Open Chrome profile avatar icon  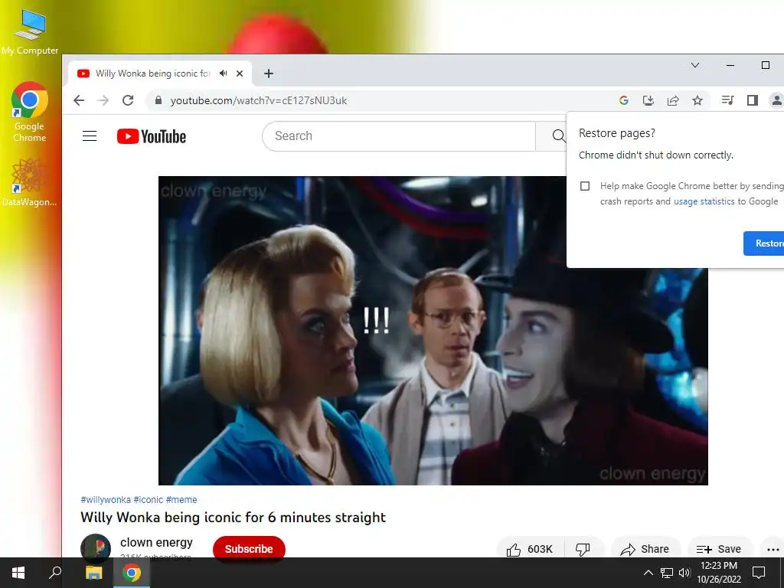[776, 100]
